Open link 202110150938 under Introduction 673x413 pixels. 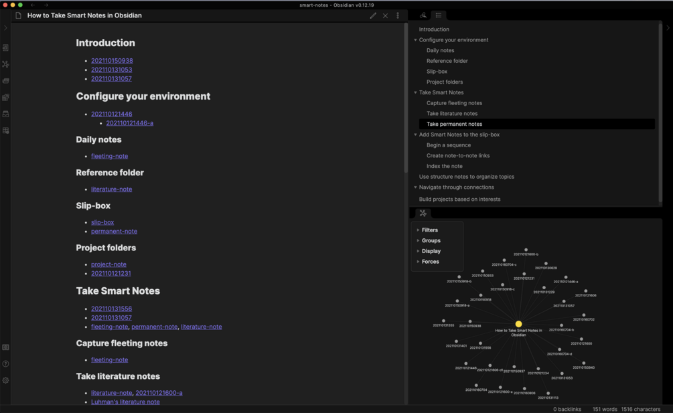[112, 61]
